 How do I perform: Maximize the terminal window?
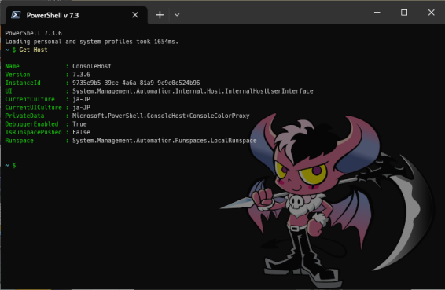[x=404, y=13]
